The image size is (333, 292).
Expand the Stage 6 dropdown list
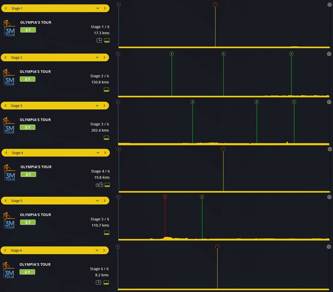(97, 250)
